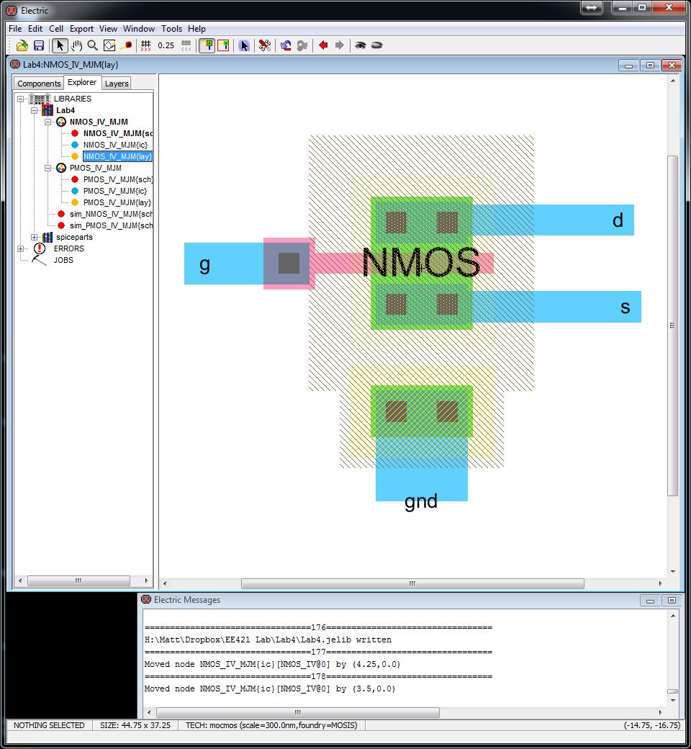Open a library using the toolbar icon
The image size is (691, 749).
pyautogui.click(x=21, y=45)
